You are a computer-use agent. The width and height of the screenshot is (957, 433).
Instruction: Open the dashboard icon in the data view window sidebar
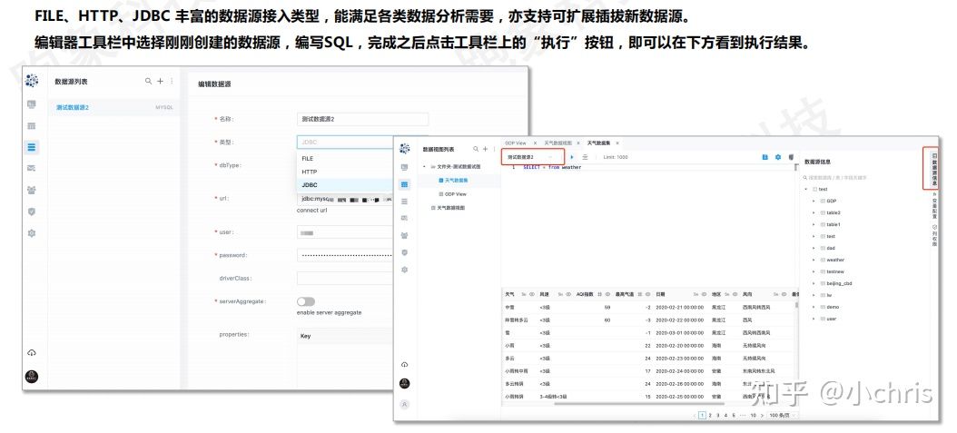coord(404,167)
